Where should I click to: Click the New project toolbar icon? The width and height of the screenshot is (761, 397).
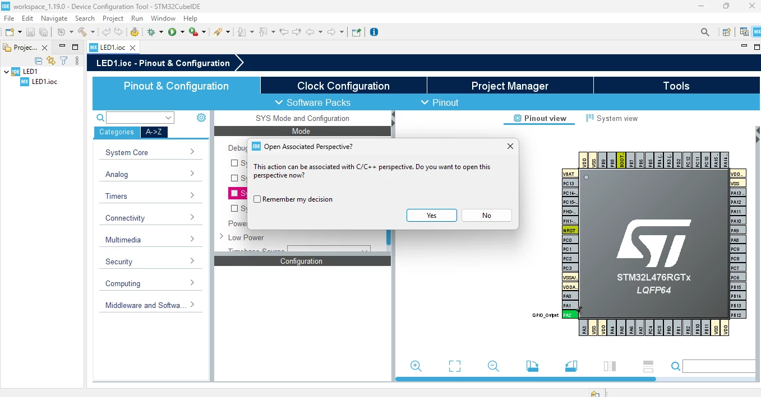pos(10,32)
